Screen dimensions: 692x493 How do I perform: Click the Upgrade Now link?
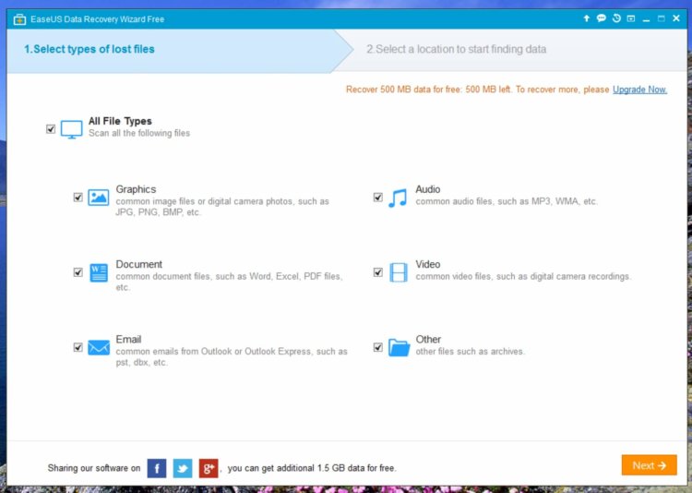click(x=639, y=90)
